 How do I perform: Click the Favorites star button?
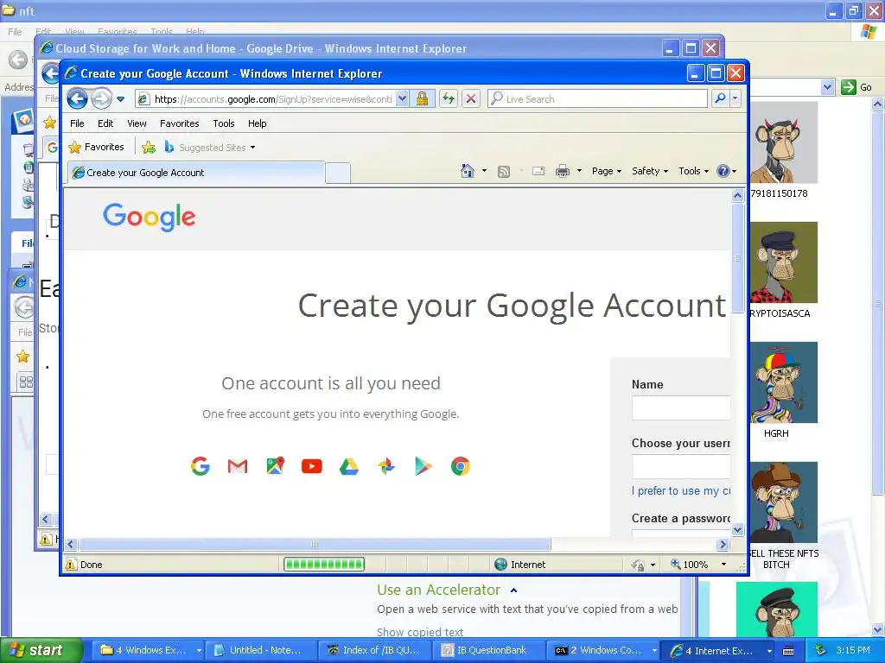coord(96,147)
